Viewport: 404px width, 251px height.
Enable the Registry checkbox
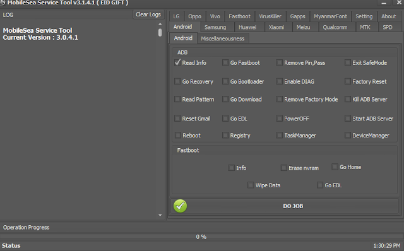pyautogui.click(x=225, y=135)
